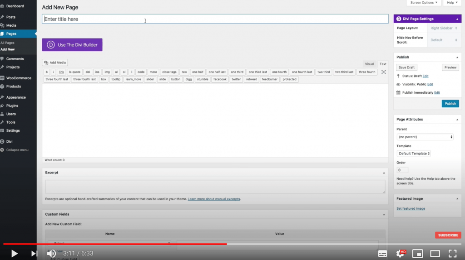Click the Excerpt text area
This screenshot has height=260, width=465.
215,187
